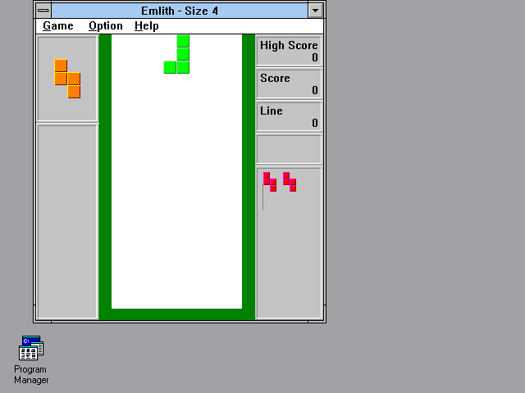
Task: Click the High Score panel
Action: click(x=289, y=51)
